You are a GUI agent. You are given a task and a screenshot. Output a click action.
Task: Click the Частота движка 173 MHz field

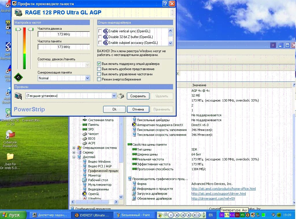click(x=64, y=34)
